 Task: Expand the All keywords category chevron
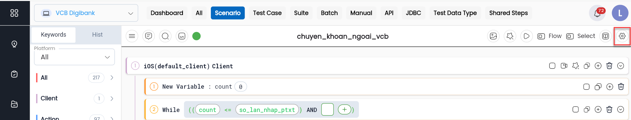pos(112,78)
